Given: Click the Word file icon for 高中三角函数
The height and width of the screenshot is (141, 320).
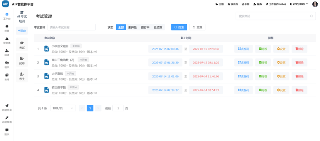Looking at the screenshot, I should point(47,62).
